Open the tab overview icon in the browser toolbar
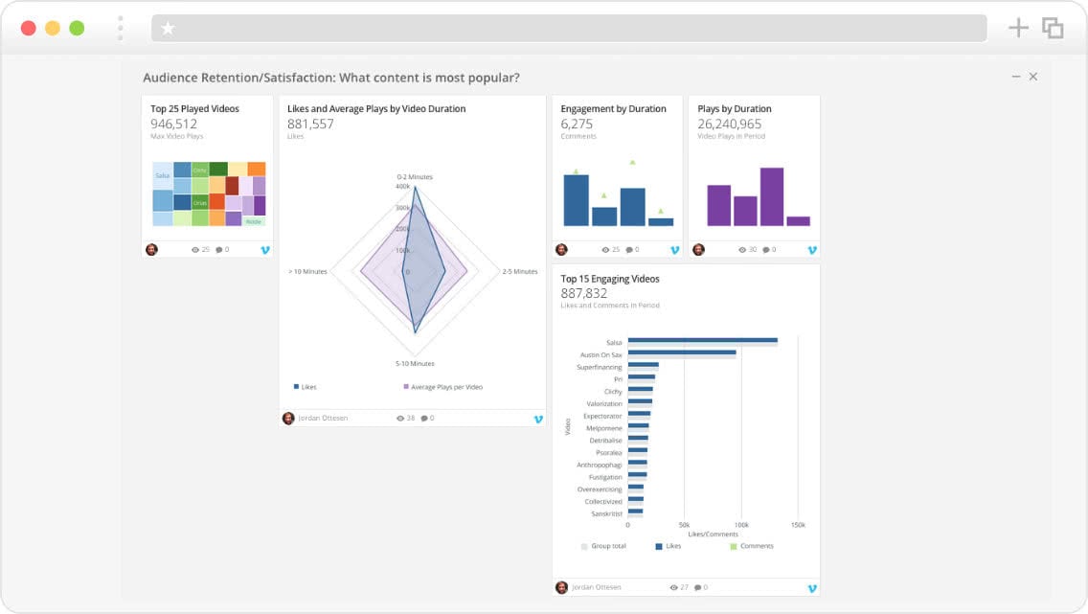 [x=1054, y=28]
